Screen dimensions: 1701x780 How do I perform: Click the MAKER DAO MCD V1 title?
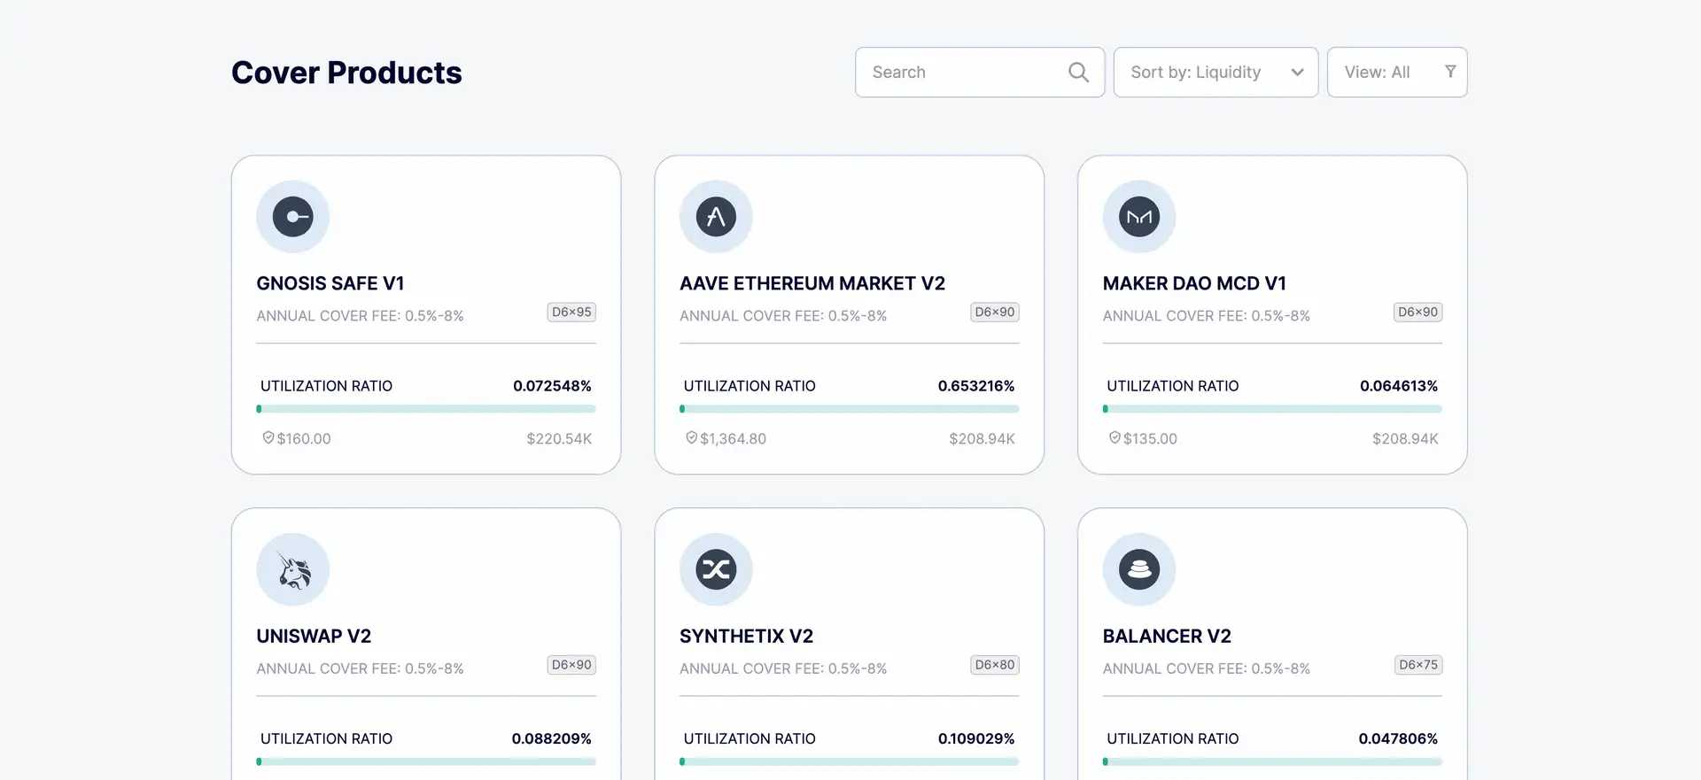1193,283
